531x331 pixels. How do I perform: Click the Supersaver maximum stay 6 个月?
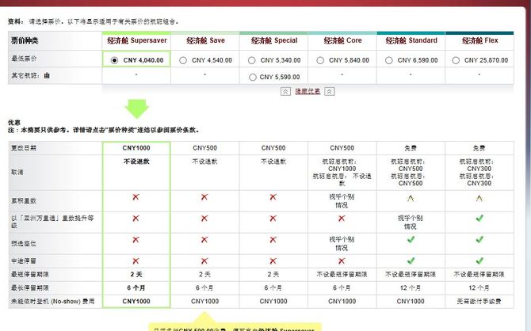(x=136, y=288)
